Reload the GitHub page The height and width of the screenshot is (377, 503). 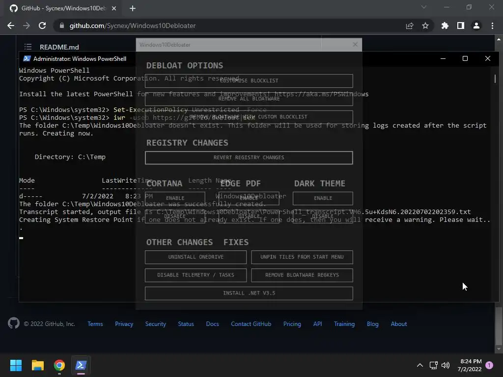click(x=42, y=26)
